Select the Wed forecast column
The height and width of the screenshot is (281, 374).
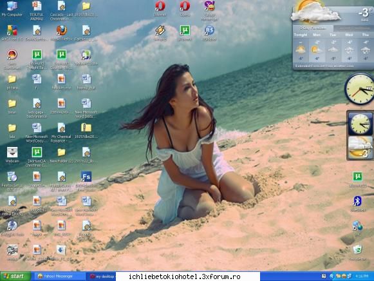pos(349,47)
